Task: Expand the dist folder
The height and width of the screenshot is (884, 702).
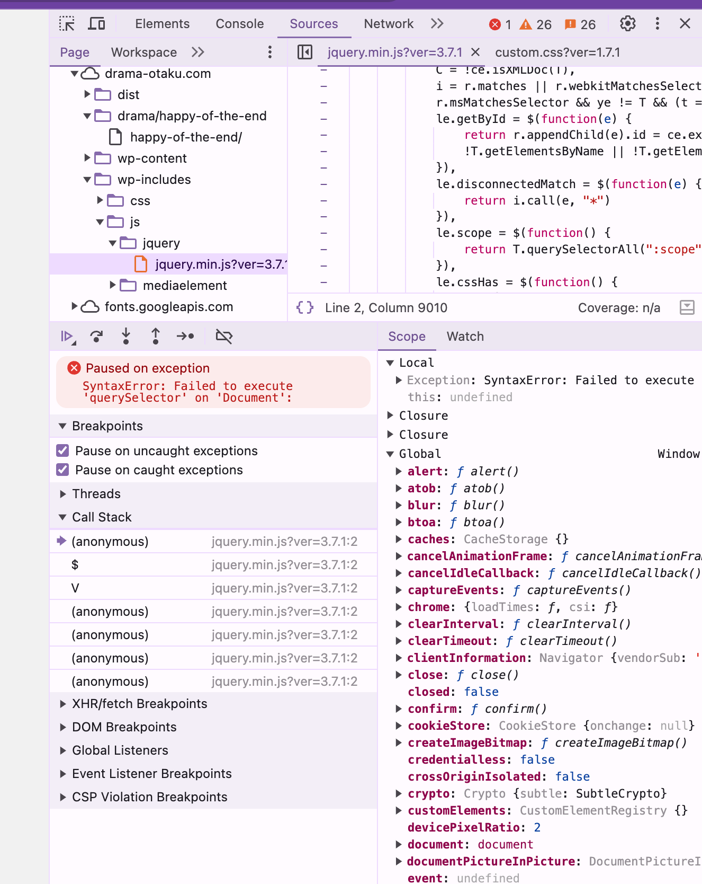Action: point(87,95)
